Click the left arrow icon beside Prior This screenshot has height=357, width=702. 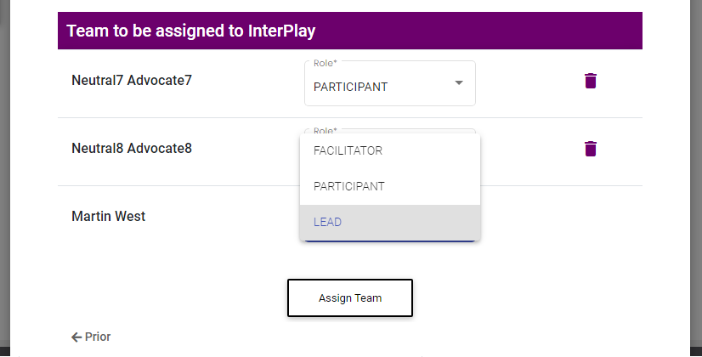[x=76, y=337]
